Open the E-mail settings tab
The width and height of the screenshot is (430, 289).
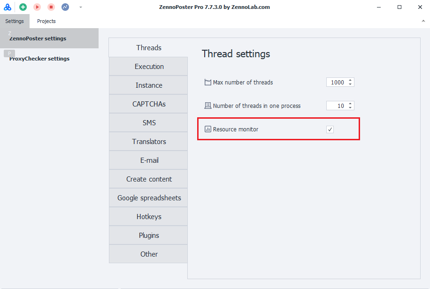pyautogui.click(x=149, y=160)
